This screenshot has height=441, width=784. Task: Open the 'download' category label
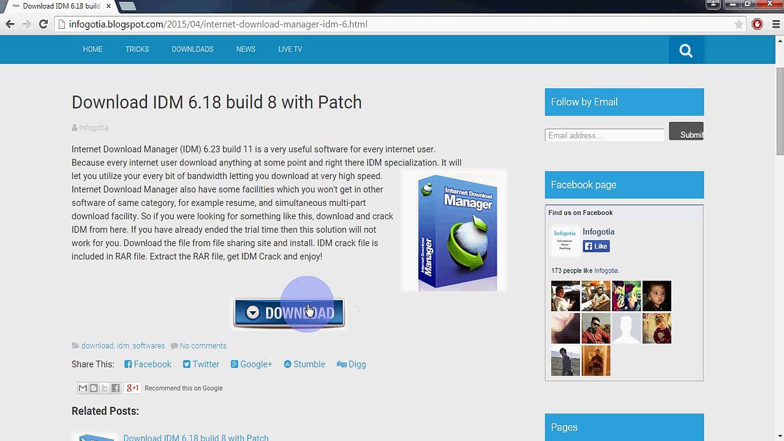click(97, 346)
